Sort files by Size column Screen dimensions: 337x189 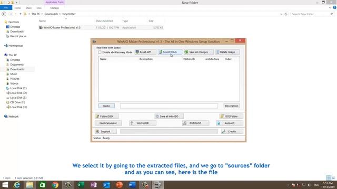(x=151, y=21)
